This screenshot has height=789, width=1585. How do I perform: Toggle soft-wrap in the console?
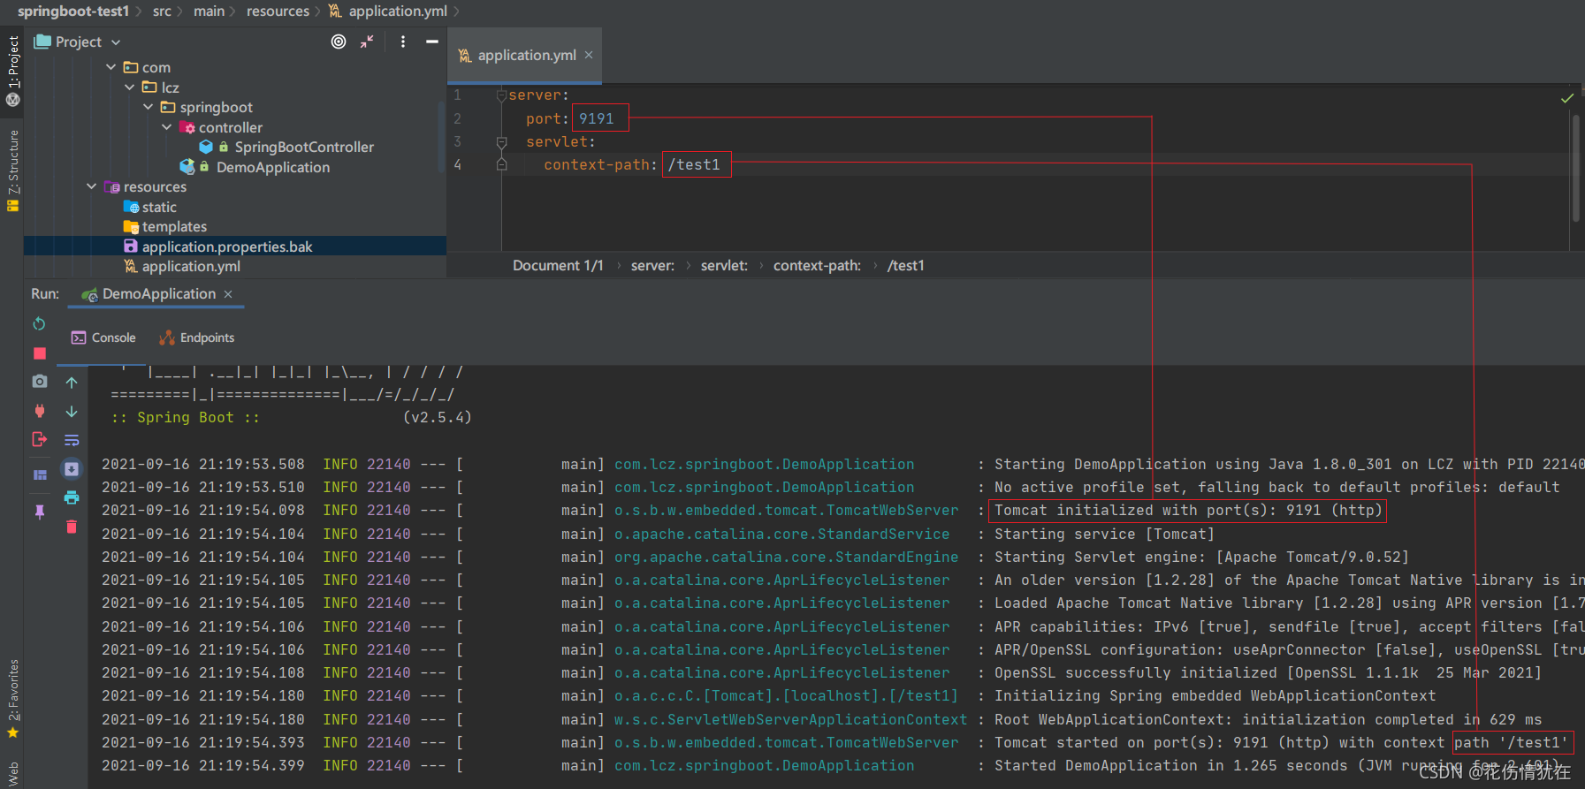pos(72,440)
